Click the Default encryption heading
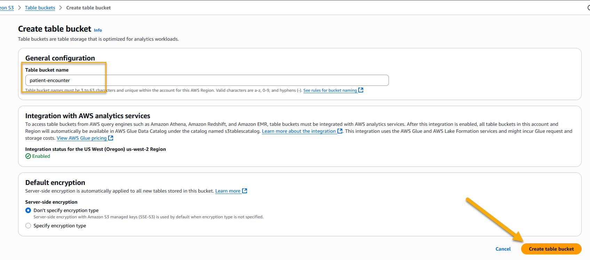590x260 pixels. pyautogui.click(x=55, y=182)
